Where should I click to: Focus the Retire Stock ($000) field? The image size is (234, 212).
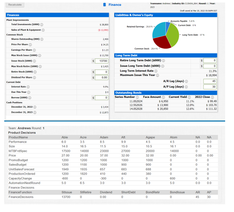102,72
